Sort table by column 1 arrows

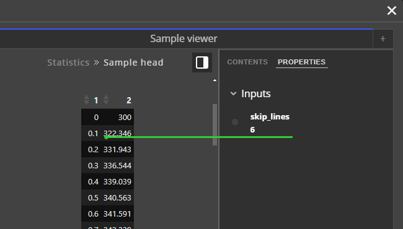[x=87, y=100]
